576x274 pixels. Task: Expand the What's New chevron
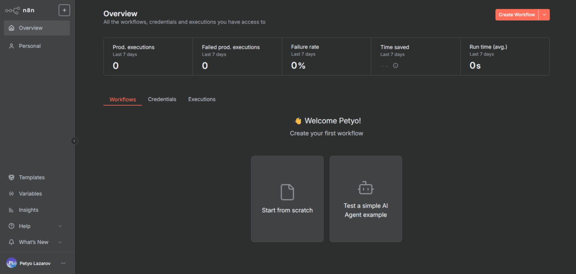click(x=60, y=242)
